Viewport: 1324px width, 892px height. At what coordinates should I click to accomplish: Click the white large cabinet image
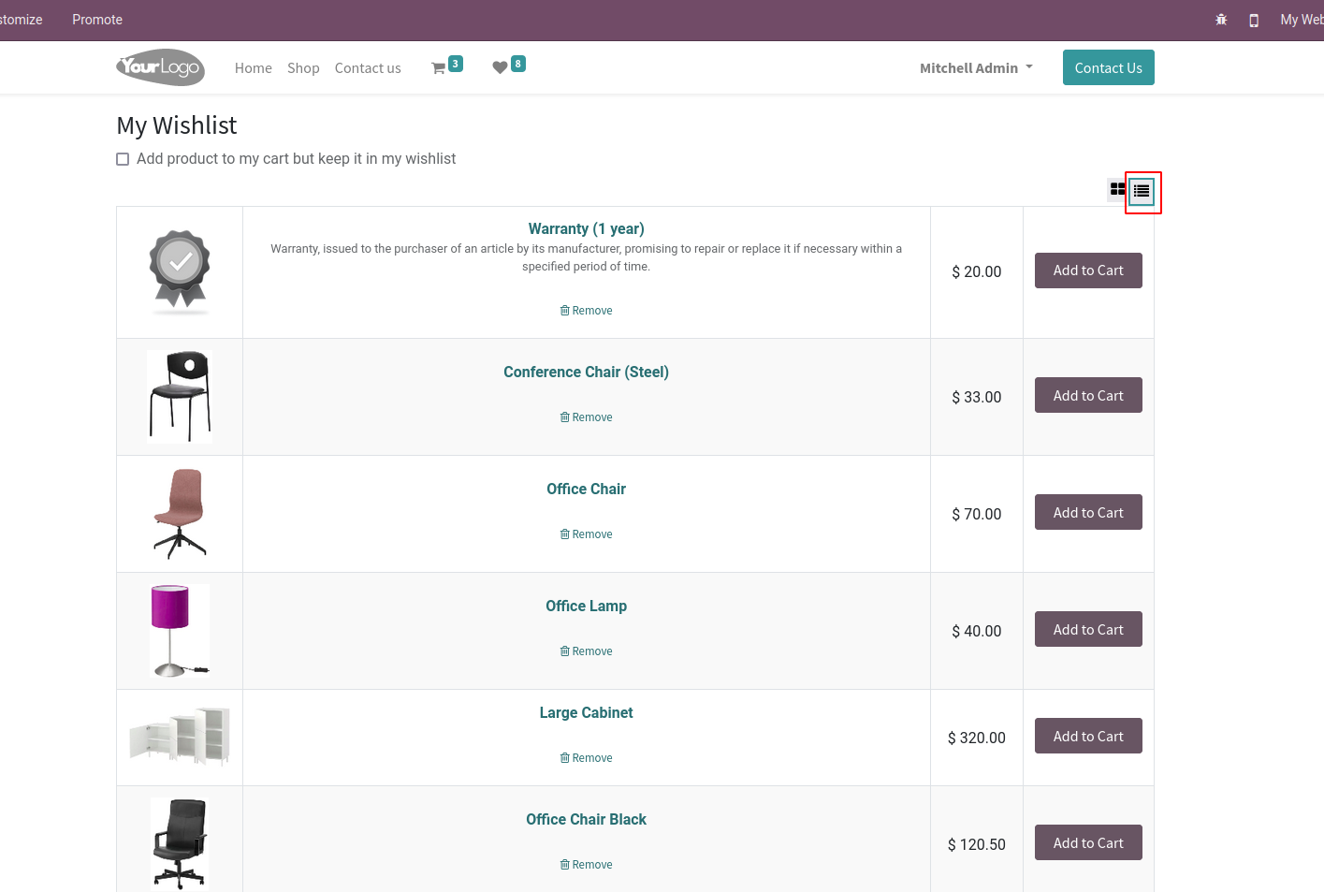[x=180, y=737]
